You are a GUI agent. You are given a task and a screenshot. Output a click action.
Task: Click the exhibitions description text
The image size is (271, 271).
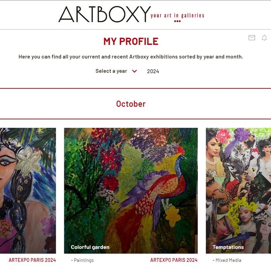(131, 57)
